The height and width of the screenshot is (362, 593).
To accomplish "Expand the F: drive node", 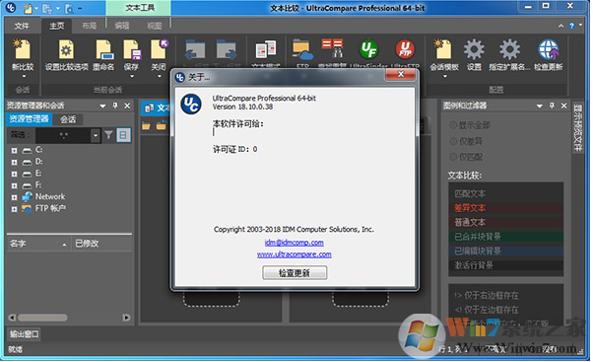I will tap(14, 185).
